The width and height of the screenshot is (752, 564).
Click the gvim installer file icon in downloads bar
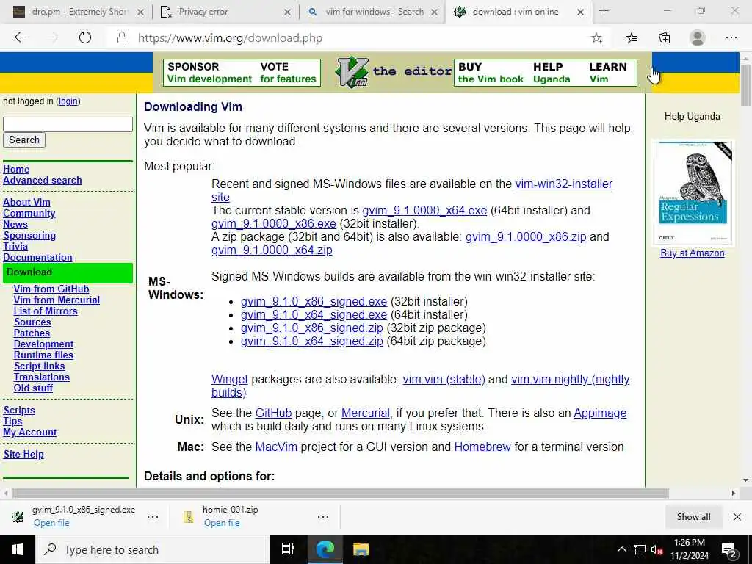coord(18,516)
